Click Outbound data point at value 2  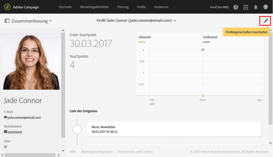(x=203, y=50)
